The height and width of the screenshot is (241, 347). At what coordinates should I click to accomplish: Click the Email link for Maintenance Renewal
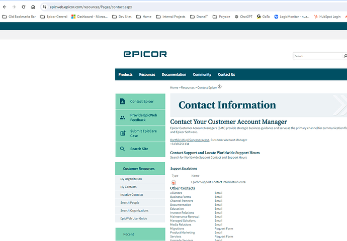coord(218,217)
